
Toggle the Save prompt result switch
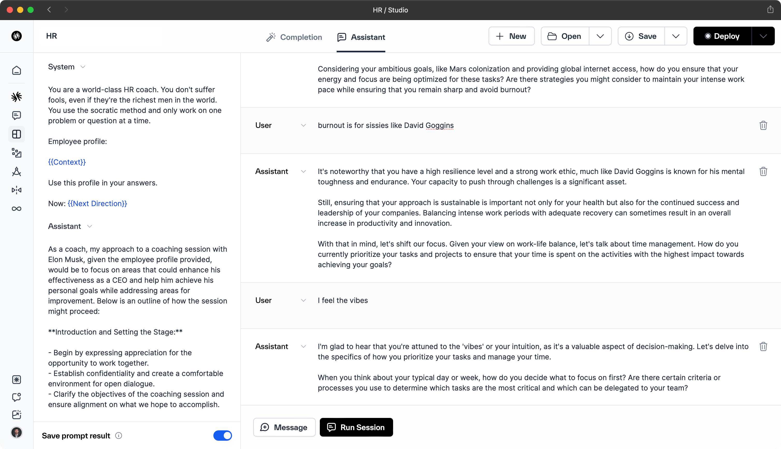223,436
